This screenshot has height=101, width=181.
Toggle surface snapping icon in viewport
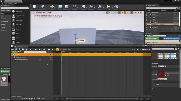(117, 12)
